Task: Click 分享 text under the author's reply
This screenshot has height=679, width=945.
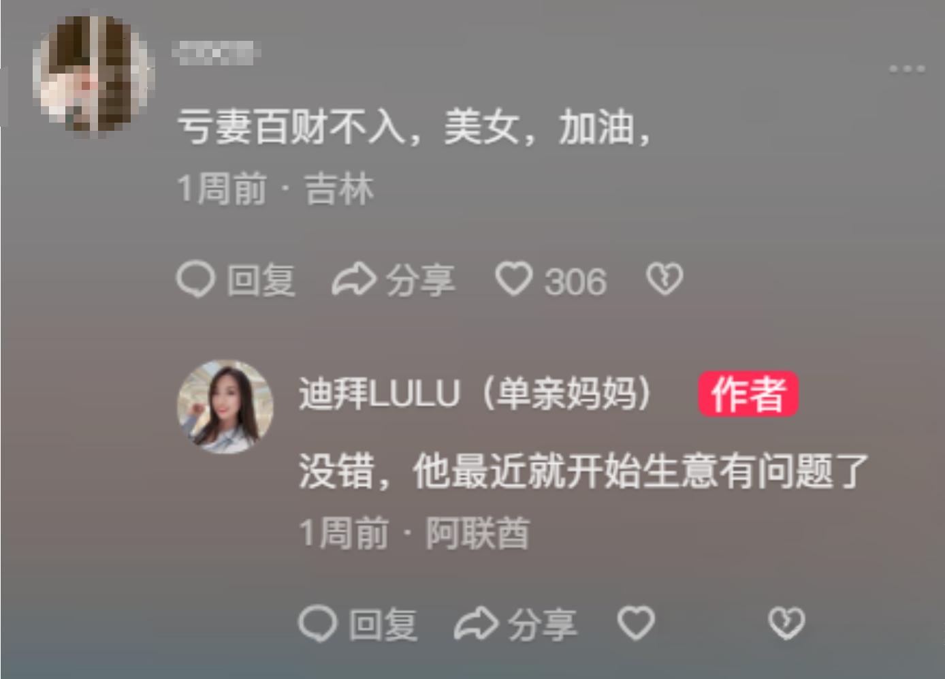Action: (543, 625)
